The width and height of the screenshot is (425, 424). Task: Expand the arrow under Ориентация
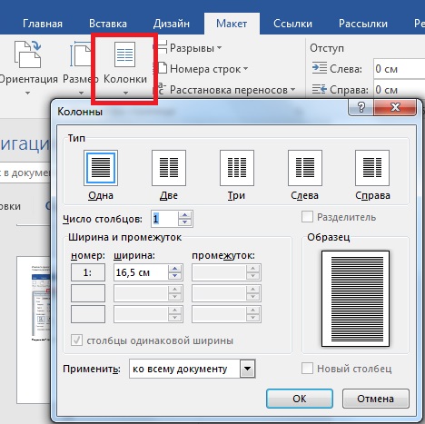pyautogui.click(x=27, y=93)
